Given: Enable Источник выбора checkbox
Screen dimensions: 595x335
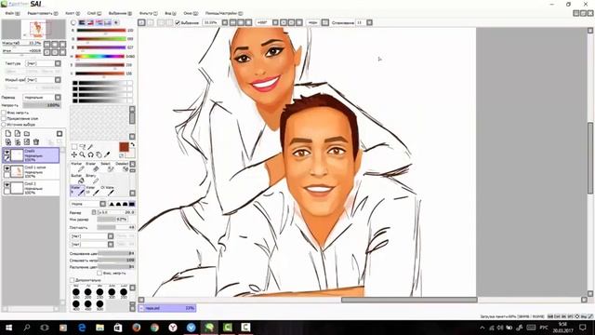Looking at the screenshot, I should [x=4, y=124].
